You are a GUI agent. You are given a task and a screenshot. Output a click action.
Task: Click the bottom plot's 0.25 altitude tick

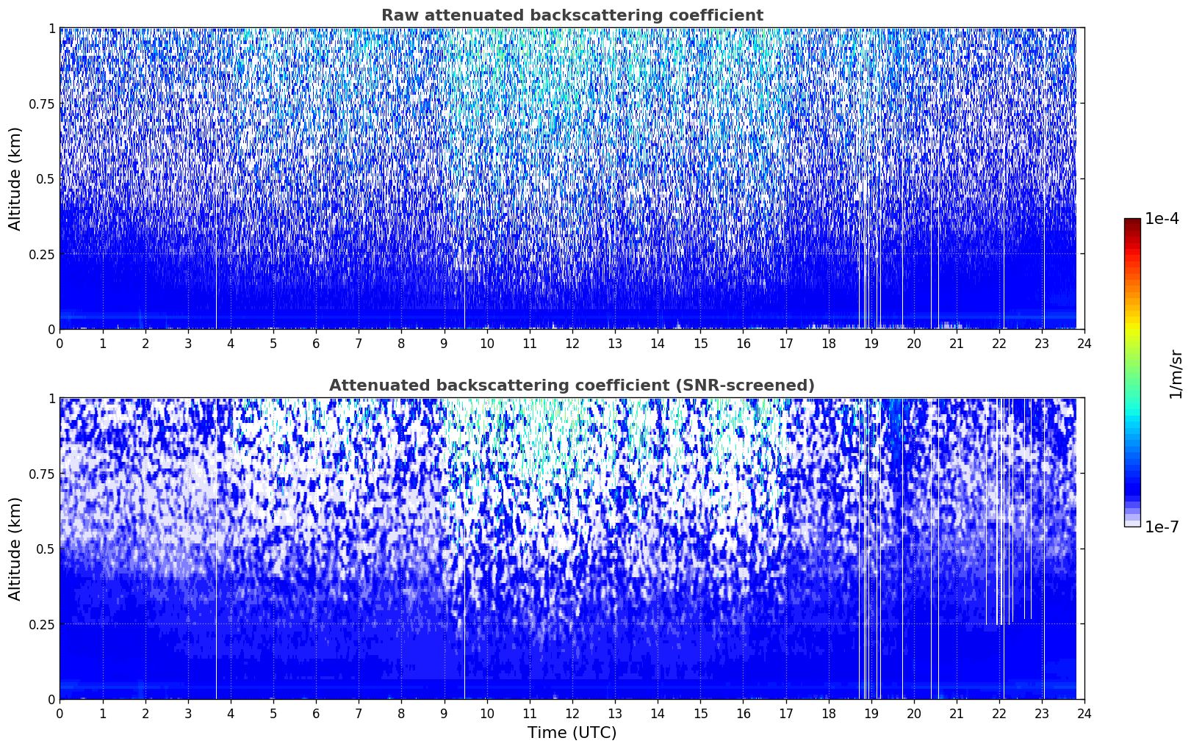41,625
